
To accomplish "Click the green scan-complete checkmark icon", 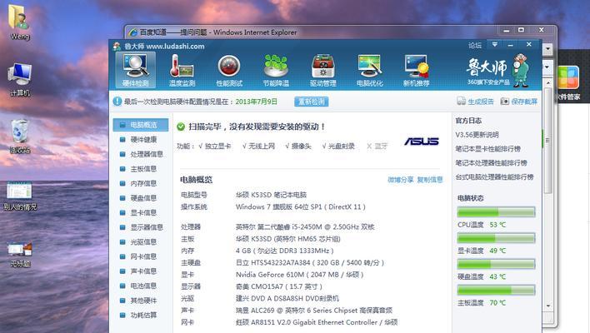I will [181, 127].
